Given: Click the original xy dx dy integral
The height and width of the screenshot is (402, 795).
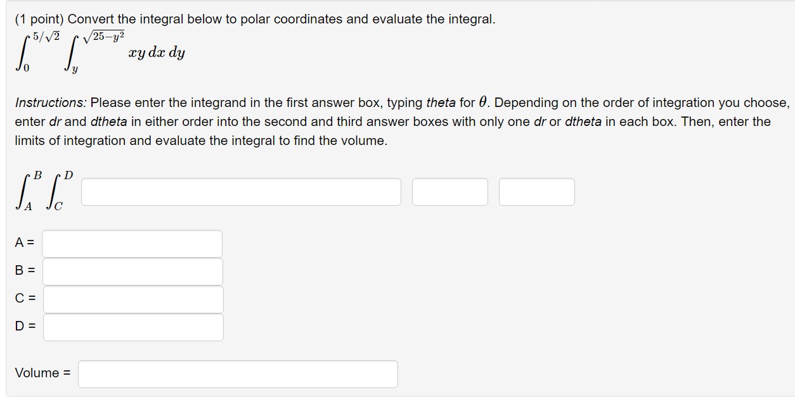Looking at the screenshot, I should tap(95, 51).
